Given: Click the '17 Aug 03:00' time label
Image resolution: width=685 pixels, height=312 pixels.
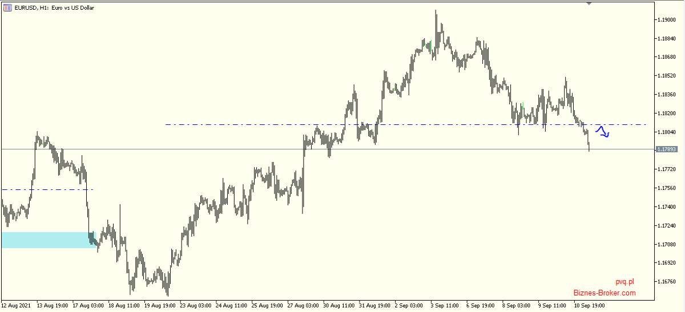Looking at the screenshot, I should tap(88, 306).
